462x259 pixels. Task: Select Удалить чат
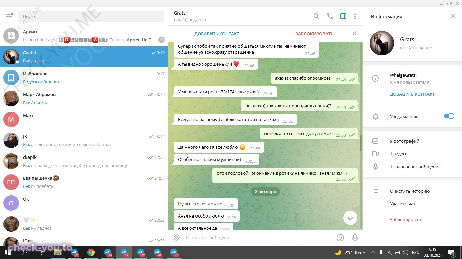pyautogui.click(x=402, y=204)
